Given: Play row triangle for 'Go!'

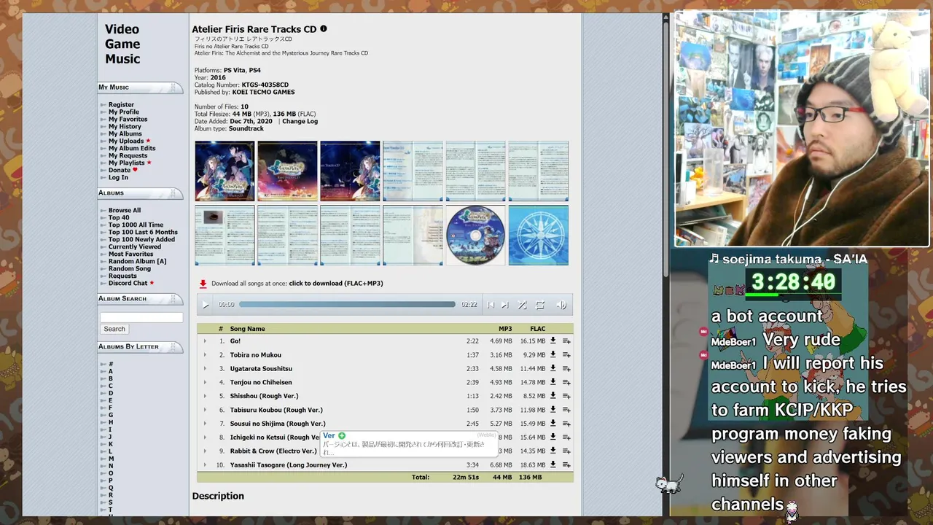Looking at the screenshot, I should coord(205,341).
